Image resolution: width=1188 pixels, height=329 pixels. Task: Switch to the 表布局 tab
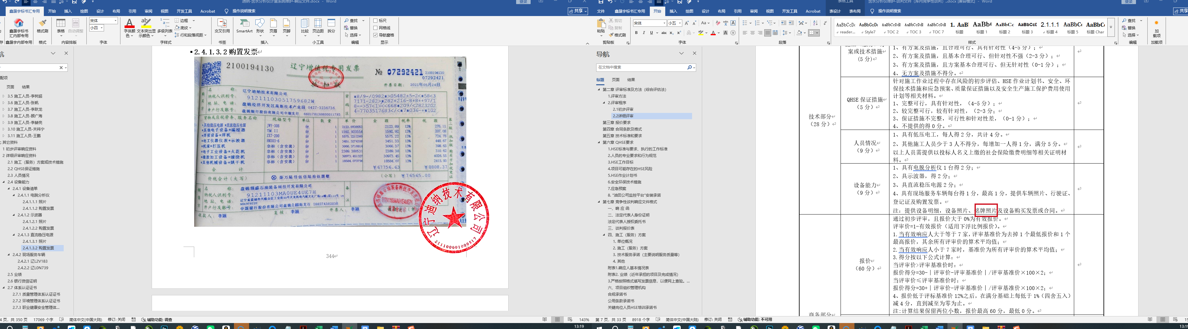[854, 11]
